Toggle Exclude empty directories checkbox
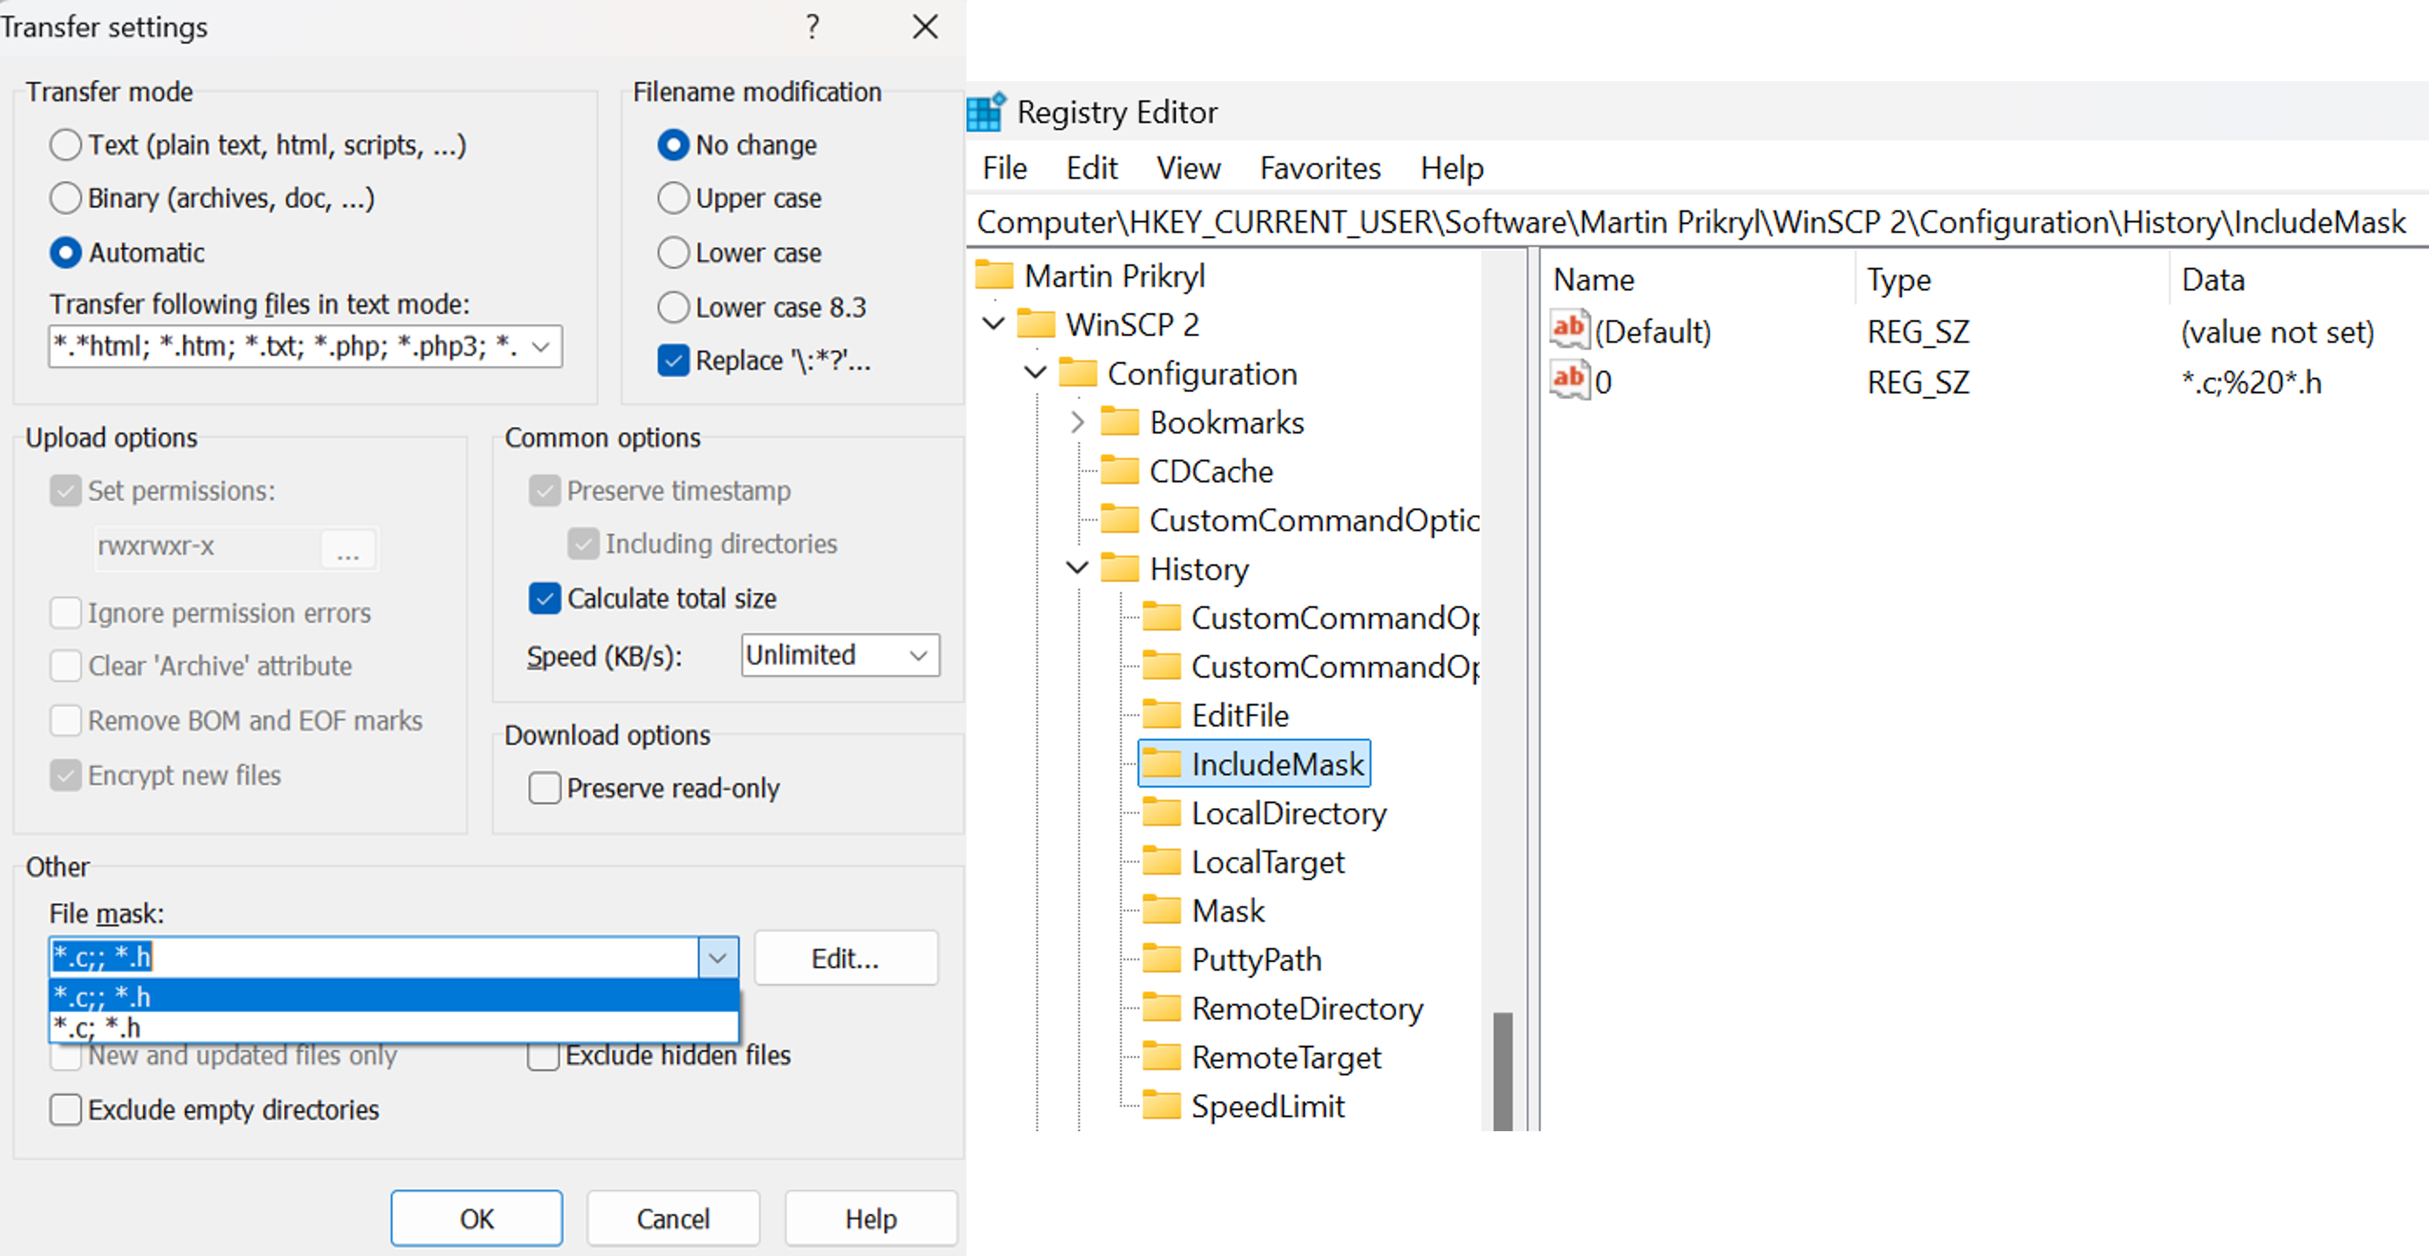2429x1256 pixels. pyautogui.click(x=65, y=1109)
